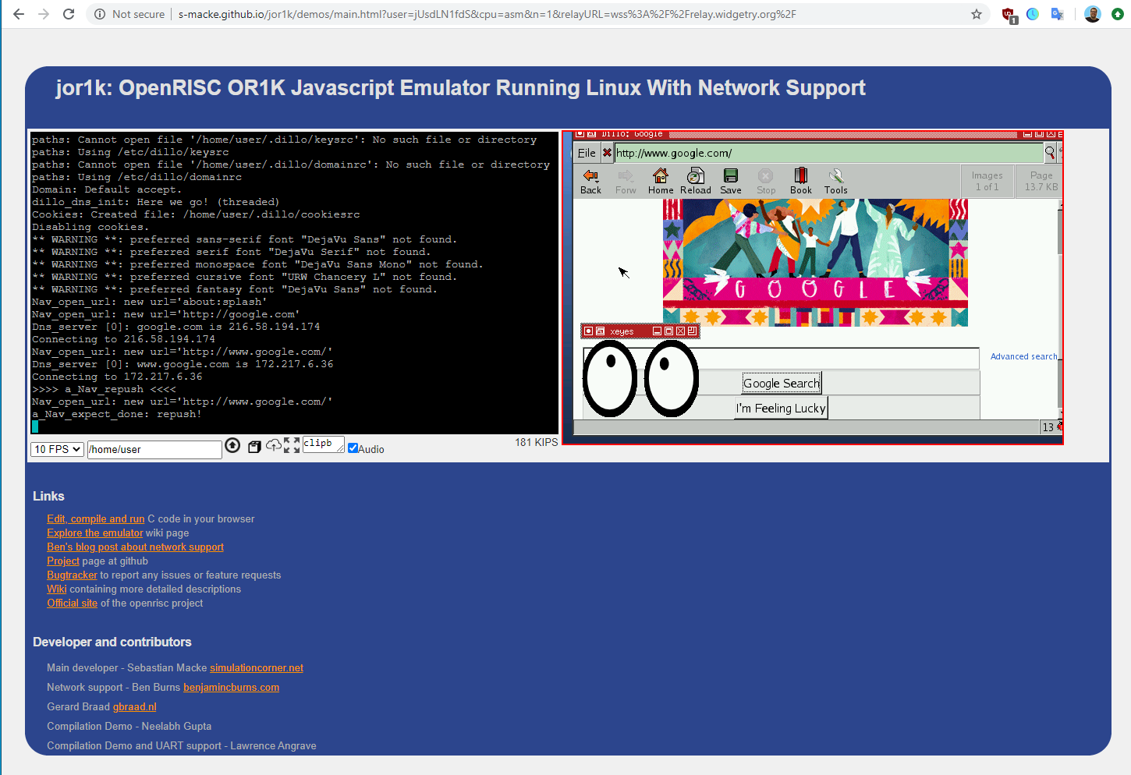This screenshot has width=1131, height=775.
Task: Click the Images 1 of 1 panel in Dillo
Action: point(987,180)
